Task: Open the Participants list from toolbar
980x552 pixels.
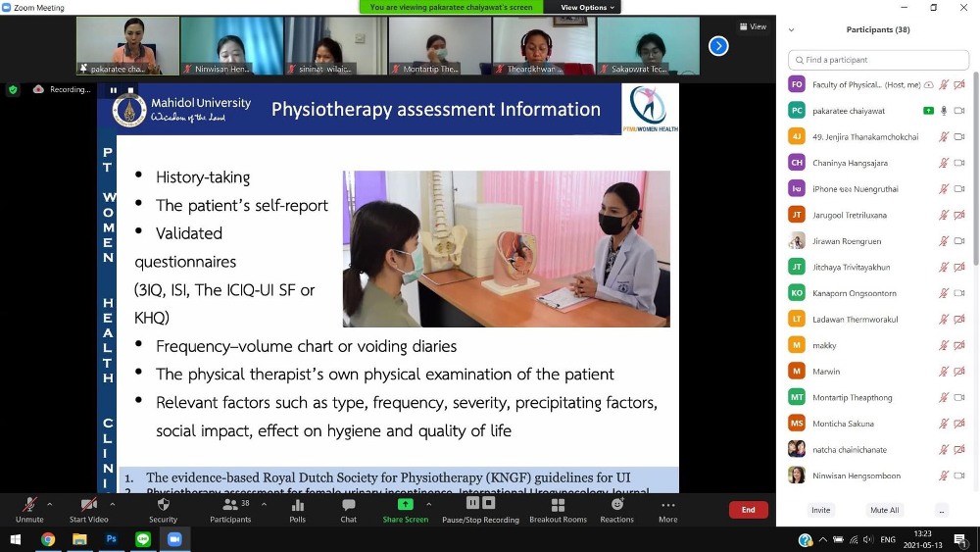Action: pyautogui.click(x=230, y=509)
